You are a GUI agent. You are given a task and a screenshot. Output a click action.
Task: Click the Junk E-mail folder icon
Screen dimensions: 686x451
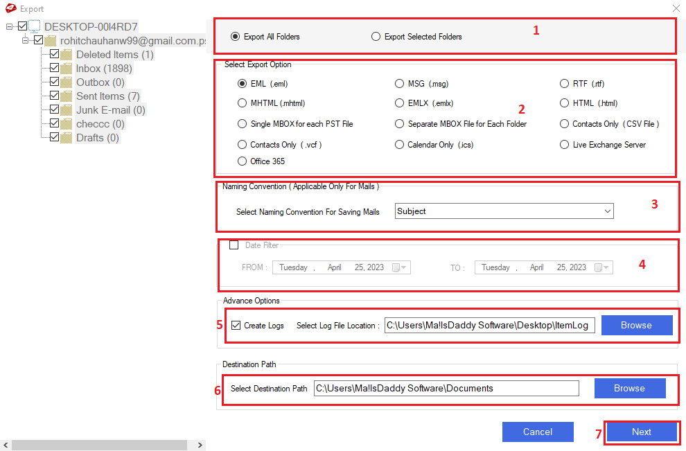tap(67, 110)
